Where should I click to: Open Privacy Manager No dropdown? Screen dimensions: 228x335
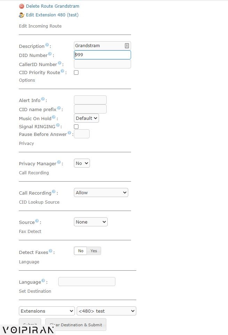point(82,163)
